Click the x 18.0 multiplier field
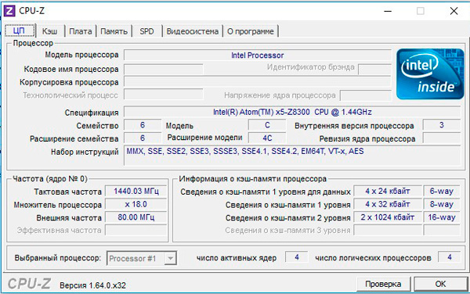The width and height of the screenshot is (470, 294). pos(136,204)
